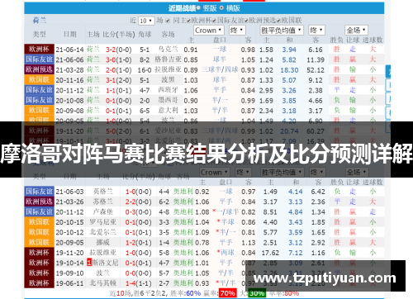Open the 终 dropdown after 胜平负均值 in the Netherlands table
The width and height of the screenshot is (413, 299).
tap(316, 31)
